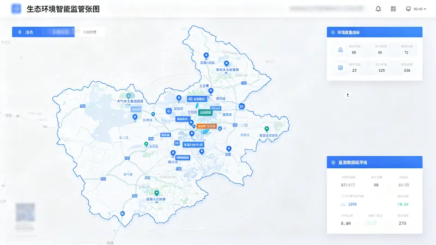Select the 浅色 map style tab
The height and width of the screenshot is (245, 436).
pyautogui.click(x=28, y=32)
